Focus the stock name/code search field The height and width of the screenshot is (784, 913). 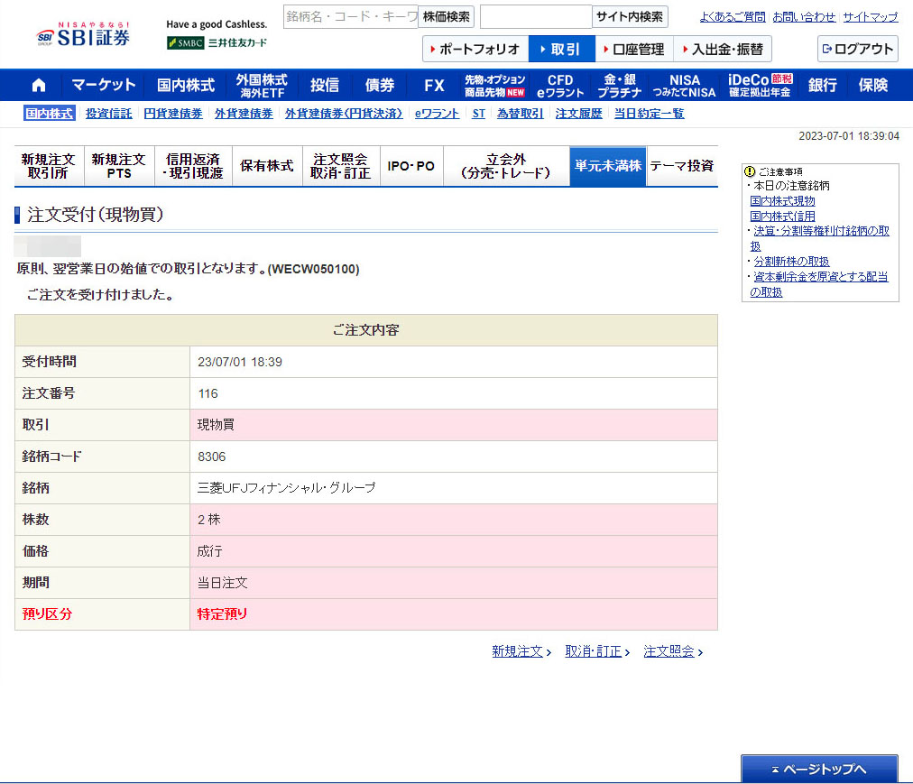pos(350,16)
